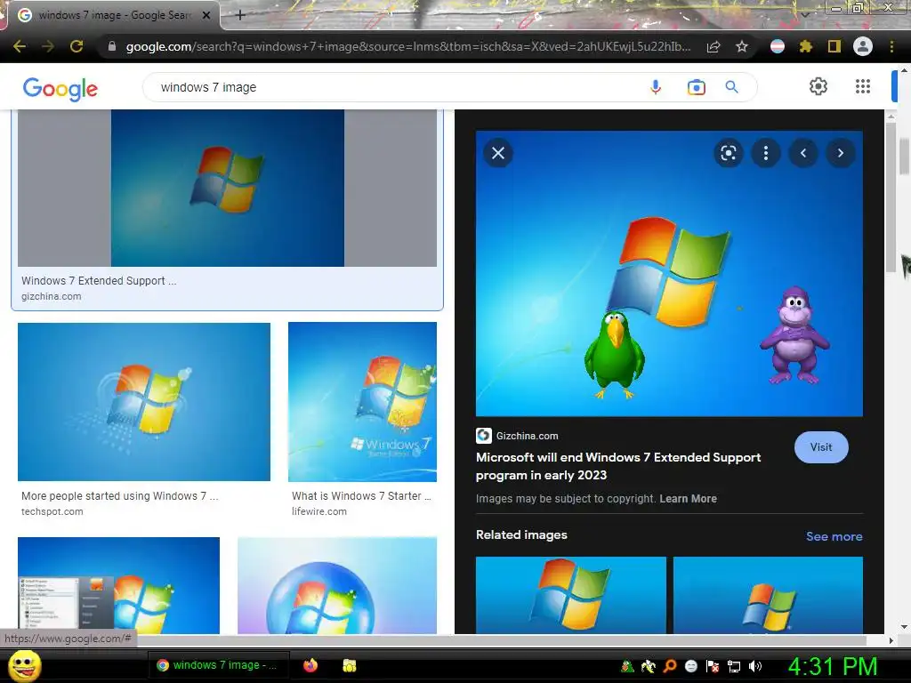The image size is (911, 683).
Task: Click the padlock site info icon
Action: coord(112,46)
